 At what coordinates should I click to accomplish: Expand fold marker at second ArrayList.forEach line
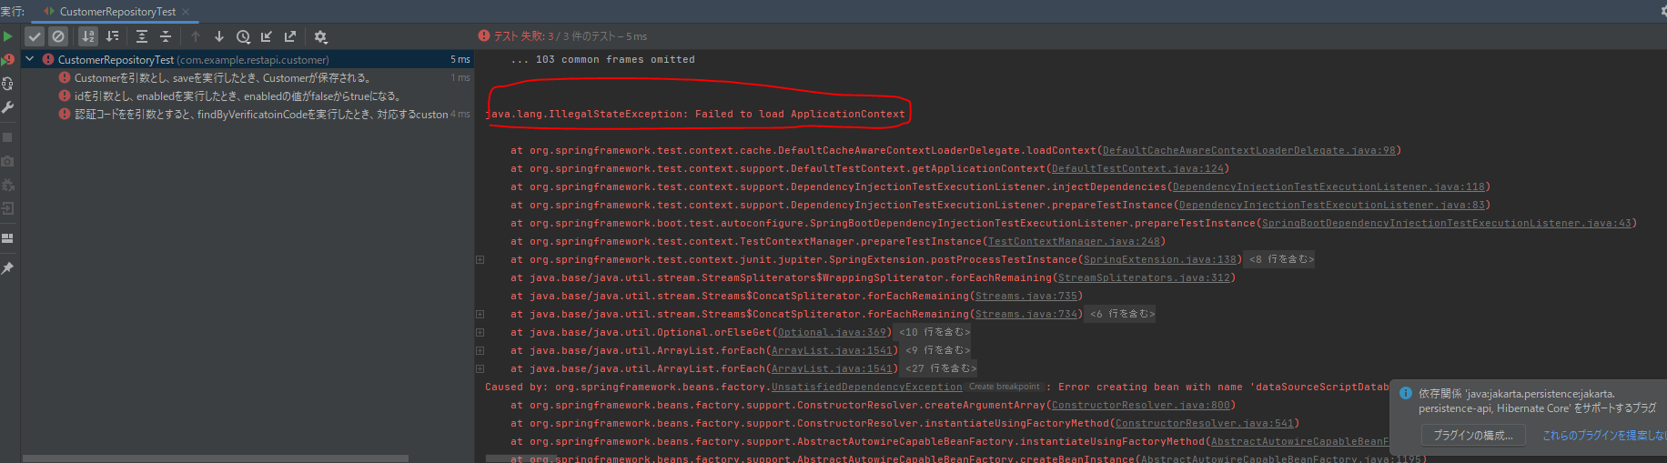480,368
